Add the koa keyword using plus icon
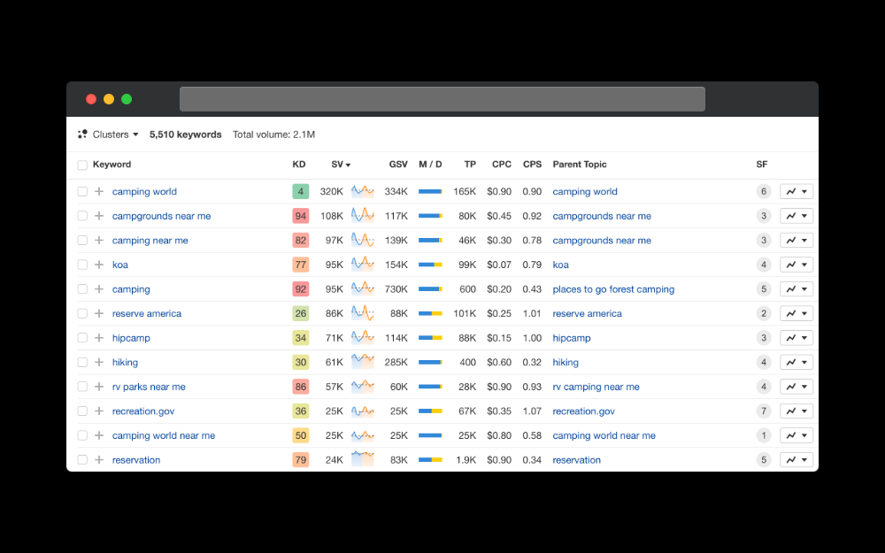The height and width of the screenshot is (553, 885). tap(99, 265)
